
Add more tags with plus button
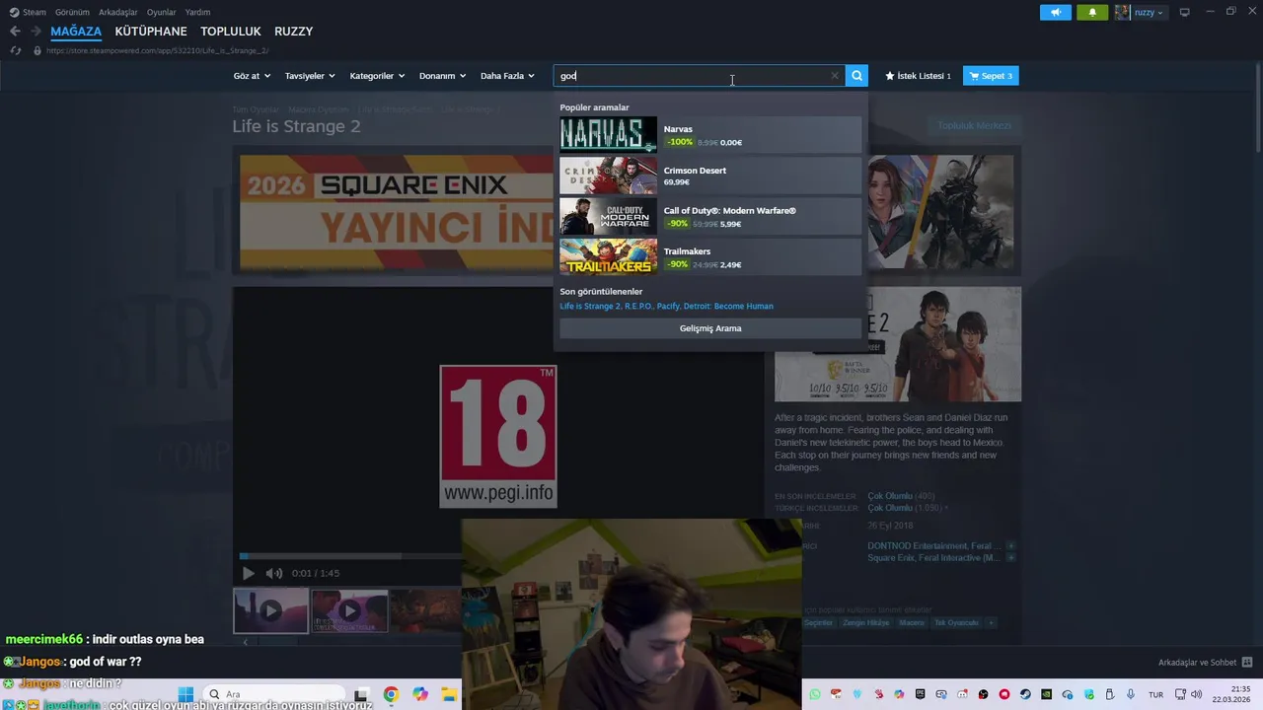(991, 622)
